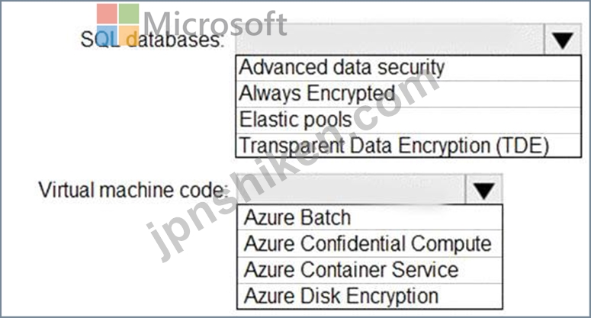
Task: Choose Azure Confidential Compute option
Action: click(370, 243)
